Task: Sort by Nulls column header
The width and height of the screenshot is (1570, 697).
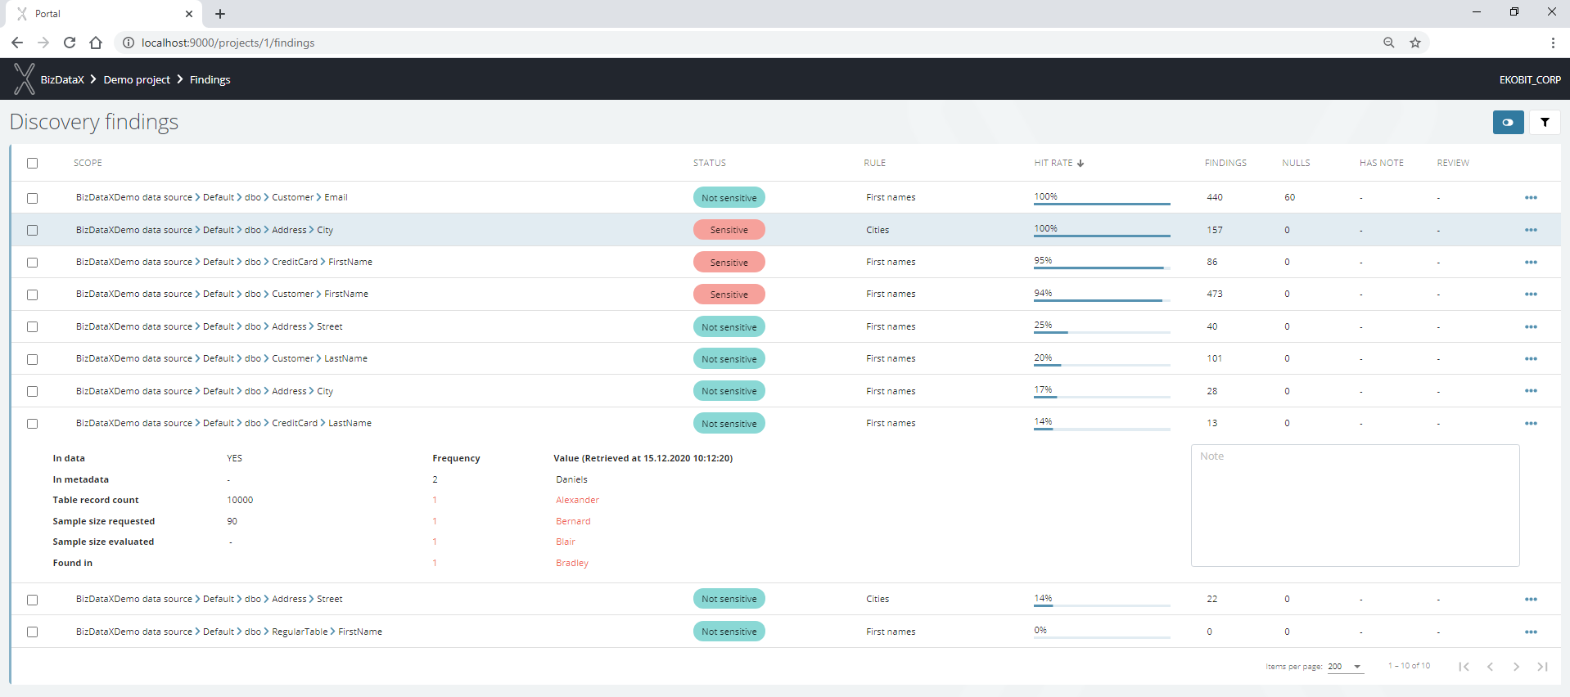Action: 1296,163
